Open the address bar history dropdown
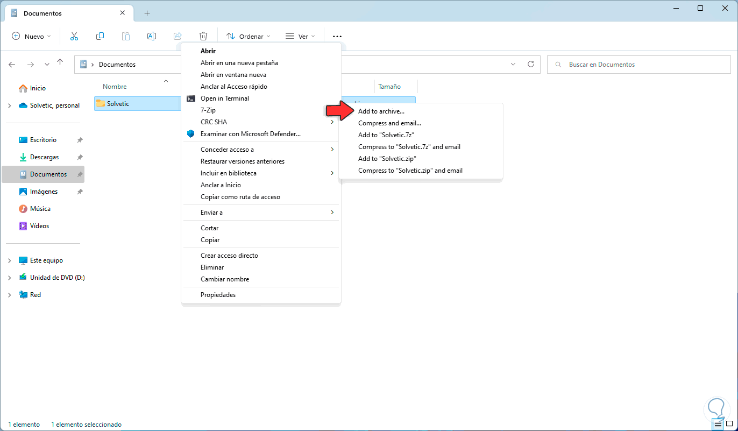Screen dimensions: 738x431 coord(513,64)
